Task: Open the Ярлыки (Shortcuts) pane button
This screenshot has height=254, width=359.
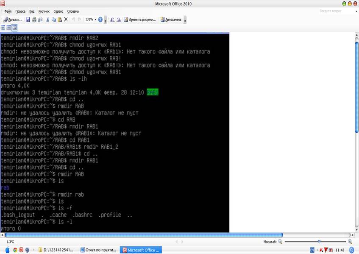Action: (x=12, y=20)
